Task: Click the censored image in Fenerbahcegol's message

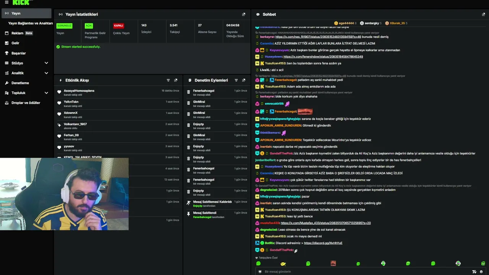Action: click(305, 112)
